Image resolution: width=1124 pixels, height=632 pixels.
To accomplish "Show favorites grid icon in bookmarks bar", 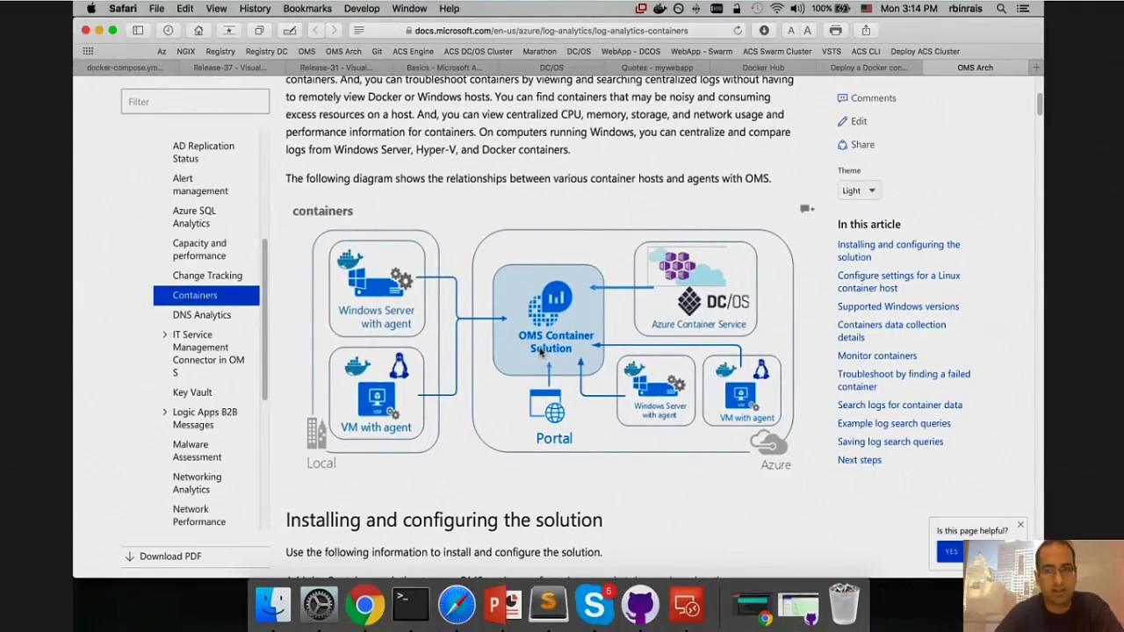I will pyautogui.click(x=88, y=51).
